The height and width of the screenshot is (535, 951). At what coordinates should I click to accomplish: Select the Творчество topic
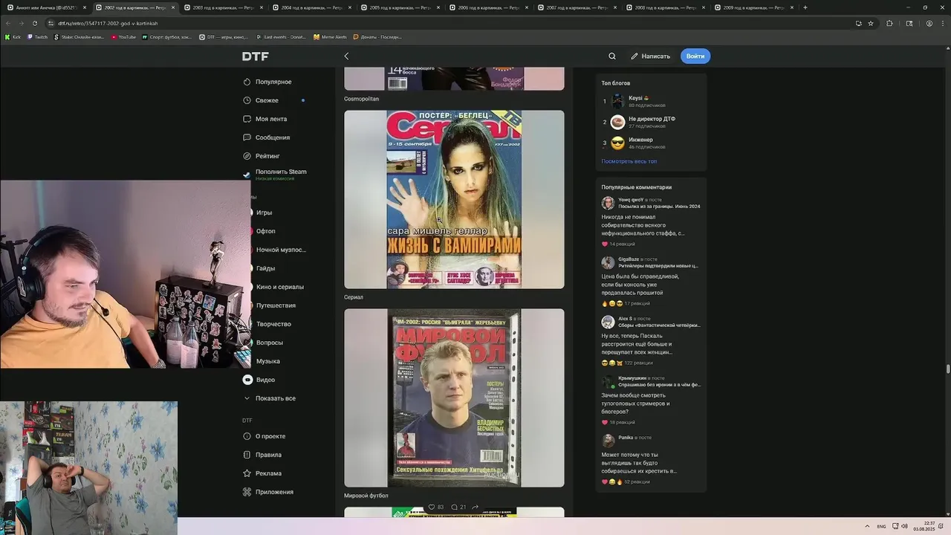pyautogui.click(x=273, y=324)
